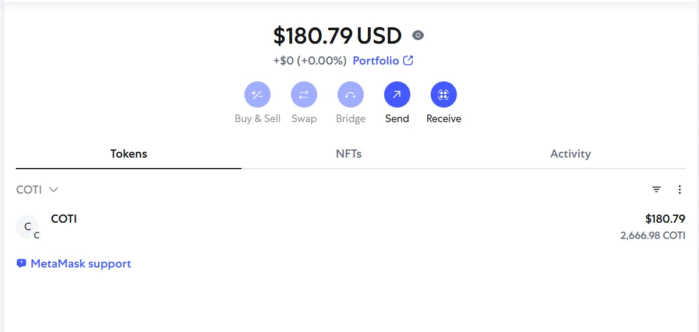Open the Portfolio link
Screen dimensions: 699x332
pyautogui.click(x=376, y=60)
